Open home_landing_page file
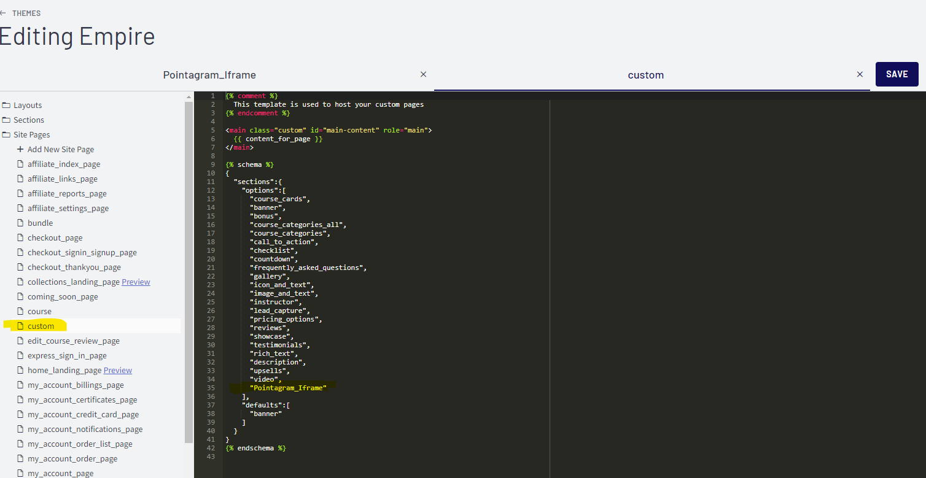The height and width of the screenshot is (478, 926). (x=64, y=370)
